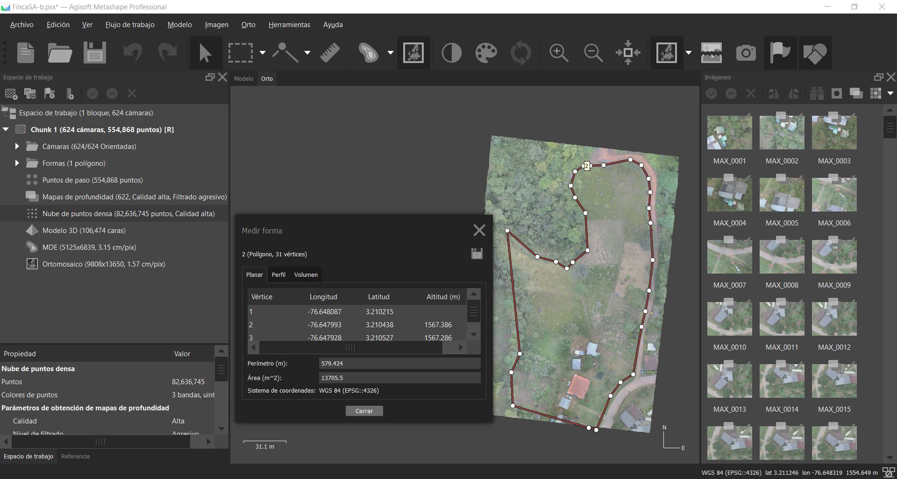Click the vertex table horizontal scrollbar
The height and width of the screenshot is (479, 897).
coord(350,347)
